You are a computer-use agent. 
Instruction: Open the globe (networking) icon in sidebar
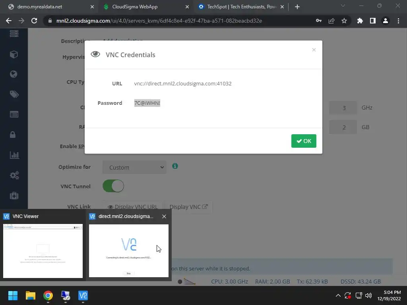coord(14,74)
